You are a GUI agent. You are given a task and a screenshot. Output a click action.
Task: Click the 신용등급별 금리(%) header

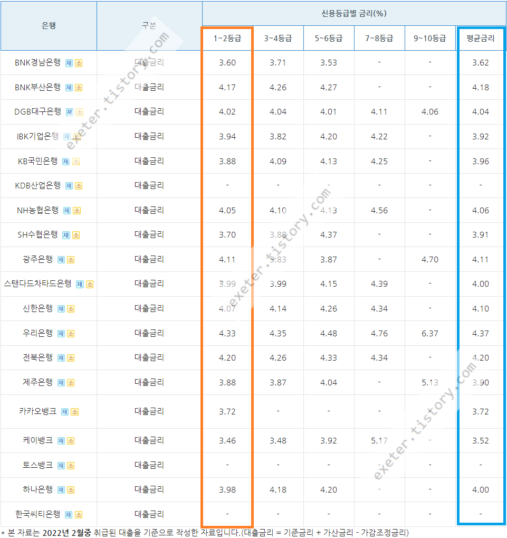tap(354, 13)
